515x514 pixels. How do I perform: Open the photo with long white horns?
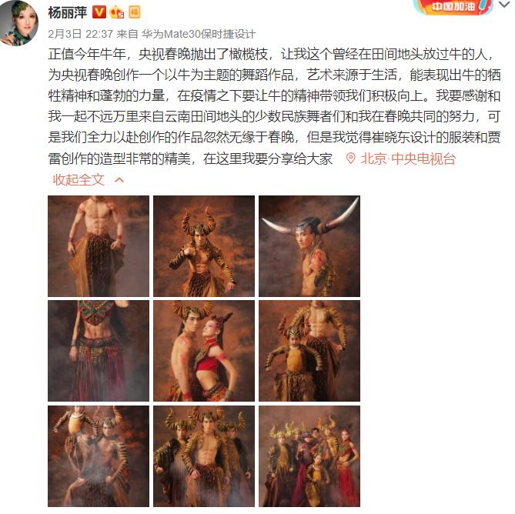coord(309,246)
